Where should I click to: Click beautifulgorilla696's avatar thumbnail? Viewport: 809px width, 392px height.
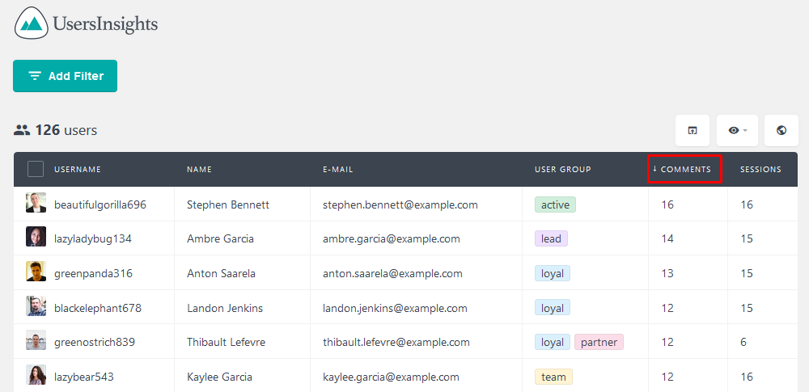(36, 203)
